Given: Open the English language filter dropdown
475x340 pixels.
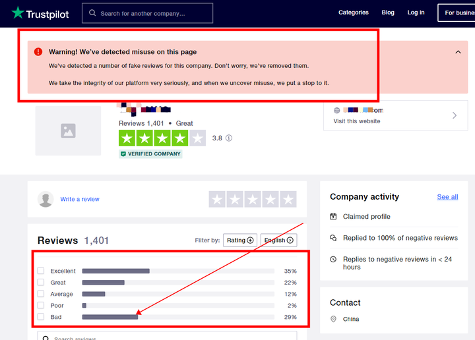Looking at the screenshot, I should click(278, 241).
